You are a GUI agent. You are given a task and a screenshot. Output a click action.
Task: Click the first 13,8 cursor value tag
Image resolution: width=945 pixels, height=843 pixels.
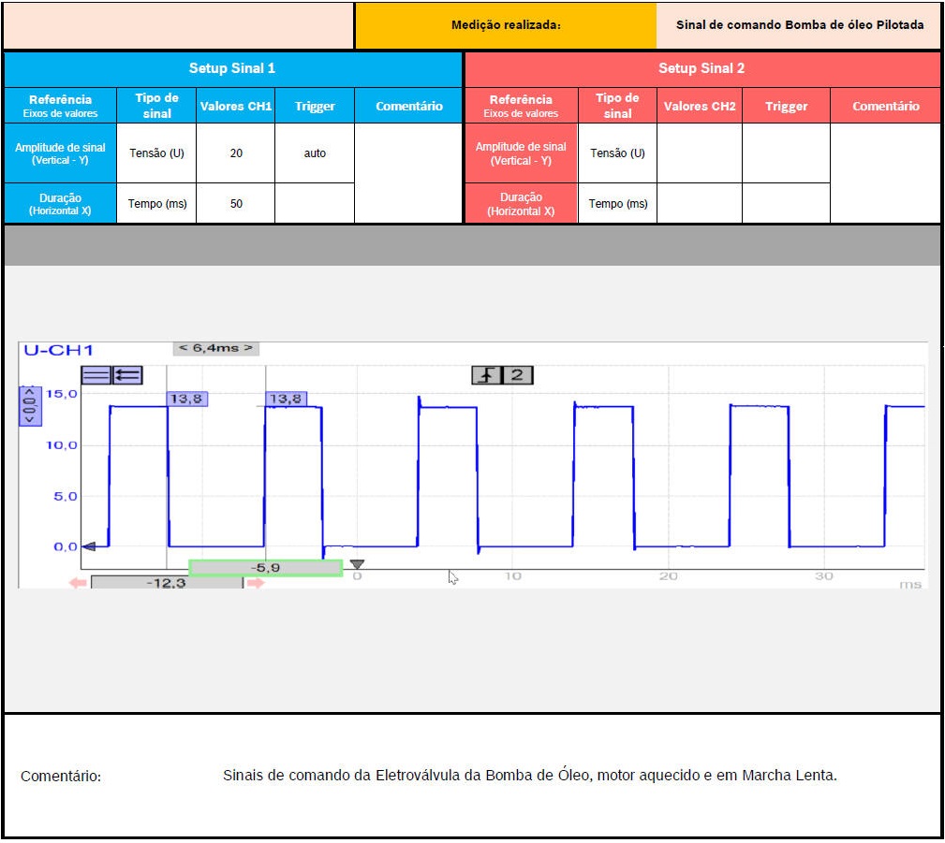tap(187, 399)
